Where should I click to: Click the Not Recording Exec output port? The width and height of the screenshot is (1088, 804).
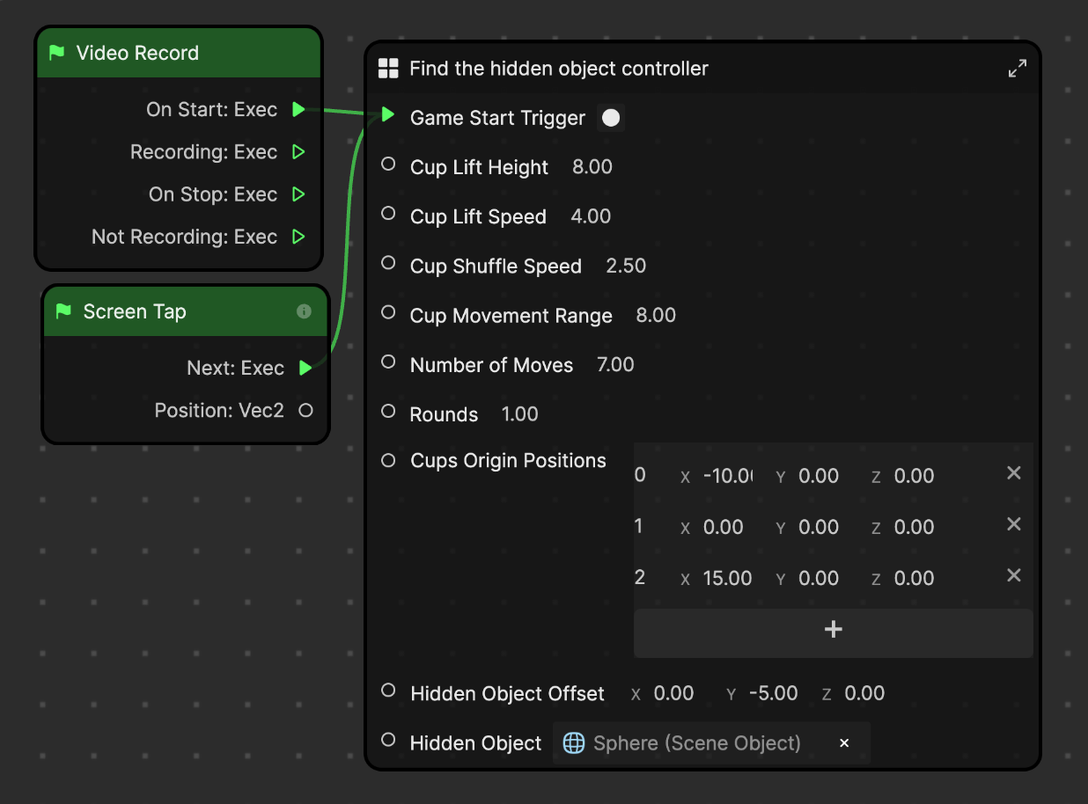coord(298,237)
